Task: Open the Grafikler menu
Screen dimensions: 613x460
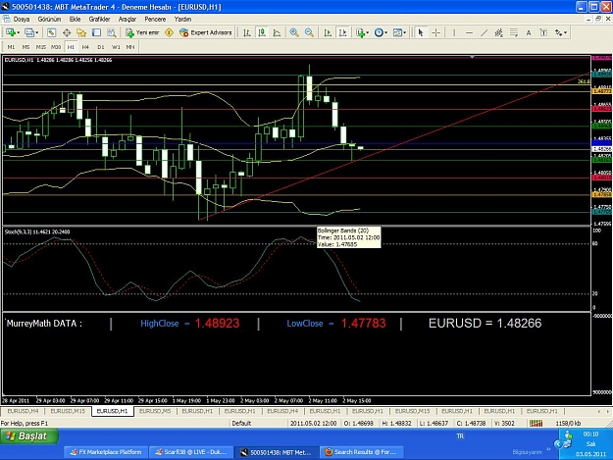Action: [99, 20]
